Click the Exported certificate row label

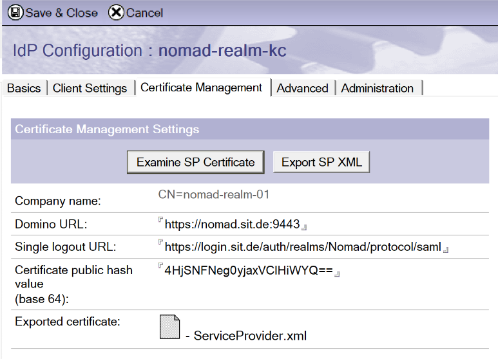[x=68, y=322]
